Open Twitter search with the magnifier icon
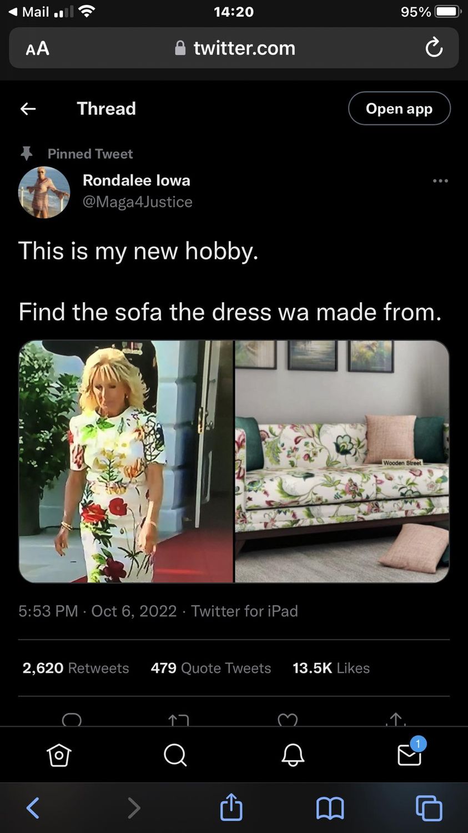The height and width of the screenshot is (833, 468). pyautogui.click(x=175, y=755)
